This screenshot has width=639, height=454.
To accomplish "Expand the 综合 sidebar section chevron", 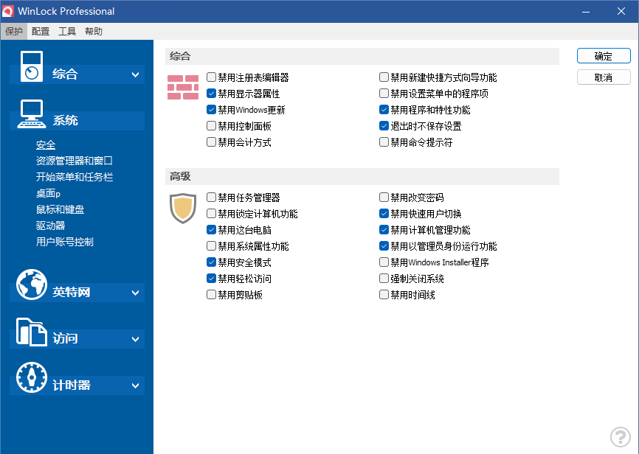I will click(x=136, y=74).
